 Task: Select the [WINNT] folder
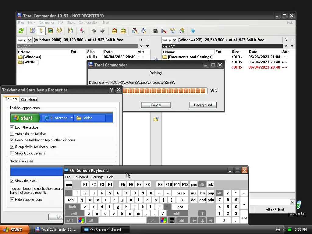pyautogui.click(x=31, y=62)
